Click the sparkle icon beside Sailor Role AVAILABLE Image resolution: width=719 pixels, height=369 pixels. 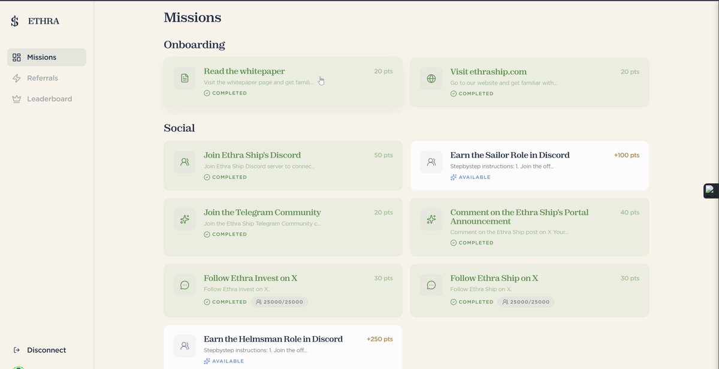[454, 177]
